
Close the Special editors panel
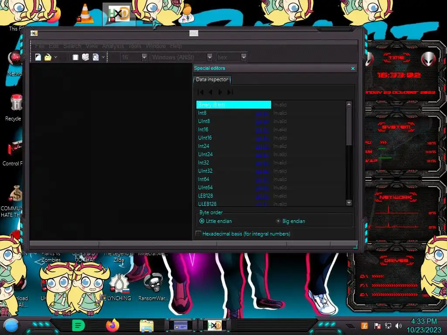[x=353, y=68]
